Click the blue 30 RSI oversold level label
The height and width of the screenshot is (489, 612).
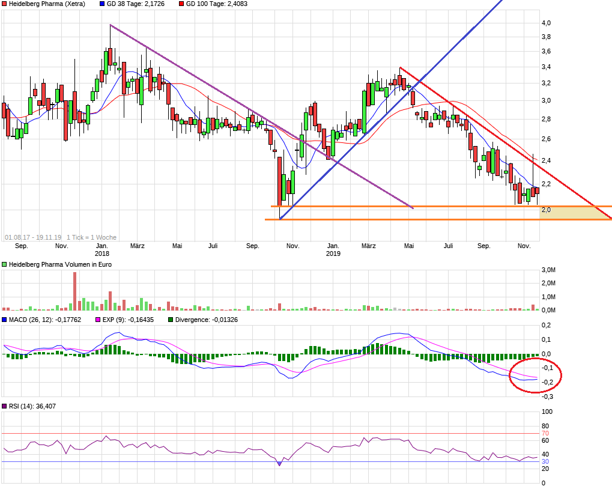coord(545,461)
